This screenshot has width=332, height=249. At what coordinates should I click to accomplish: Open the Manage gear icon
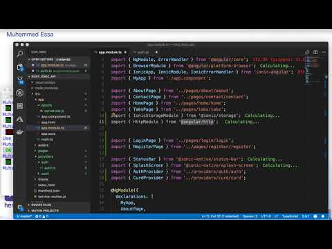20,207
